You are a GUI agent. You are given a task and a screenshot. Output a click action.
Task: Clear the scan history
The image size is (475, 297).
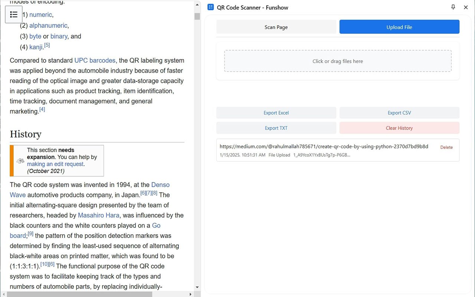pos(399,128)
